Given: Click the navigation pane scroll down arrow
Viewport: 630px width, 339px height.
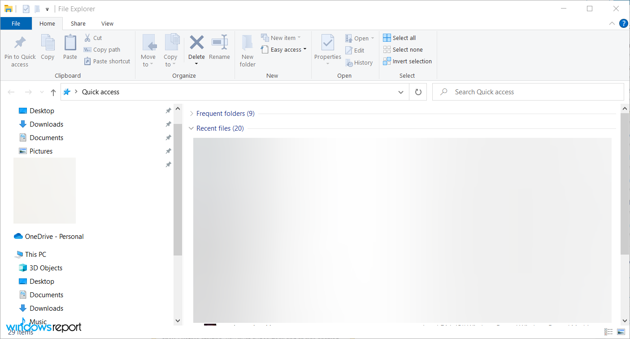Looking at the screenshot, I should point(178,321).
